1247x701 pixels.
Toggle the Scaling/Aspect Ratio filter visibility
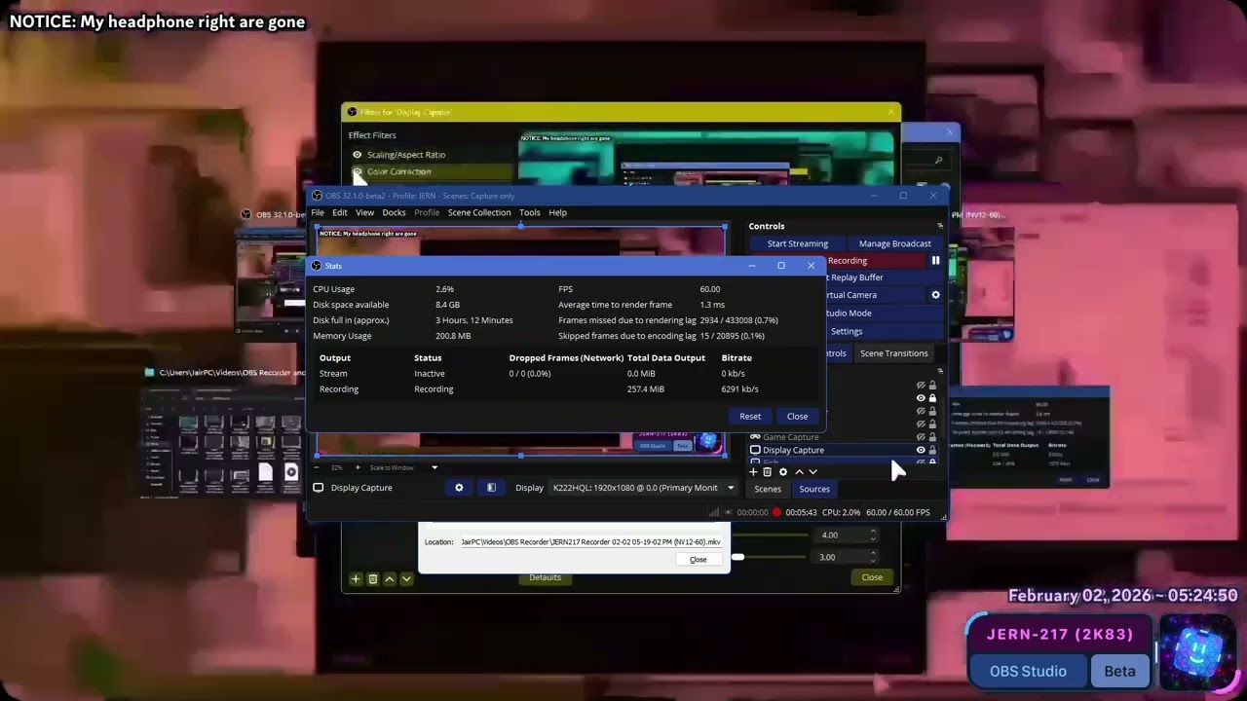pos(357,155)
